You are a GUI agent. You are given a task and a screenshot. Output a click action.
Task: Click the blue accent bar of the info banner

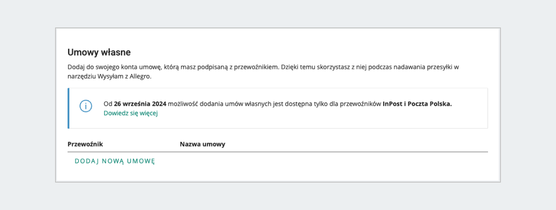(x=69, y=108)
